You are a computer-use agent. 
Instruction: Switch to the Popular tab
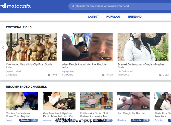pyautogui.click(x=113, y=17)
